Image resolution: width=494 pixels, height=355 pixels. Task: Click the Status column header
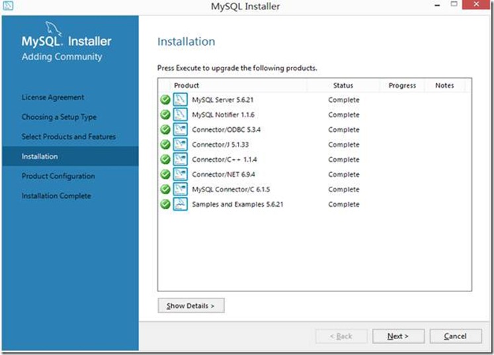[343, 85]
